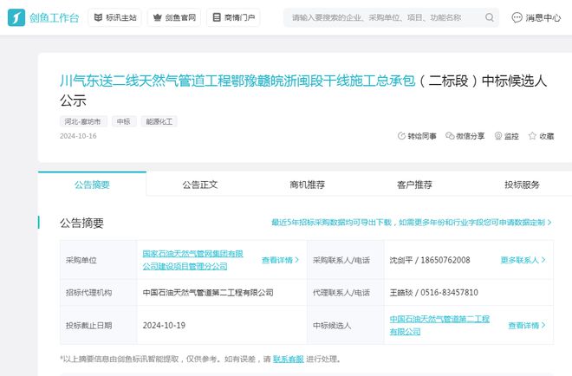Click the announcement title 川气东送二线天然气管道工程
The image size is (572, 376).
point(237,81)
